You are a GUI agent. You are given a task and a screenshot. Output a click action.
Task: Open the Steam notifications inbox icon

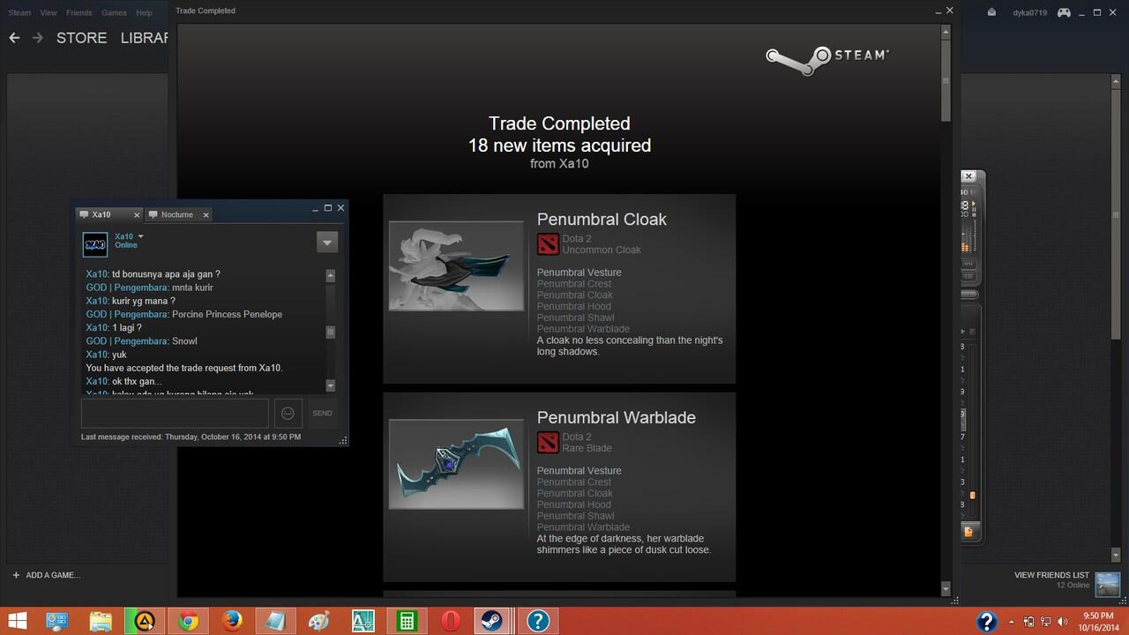pos(991,12)
